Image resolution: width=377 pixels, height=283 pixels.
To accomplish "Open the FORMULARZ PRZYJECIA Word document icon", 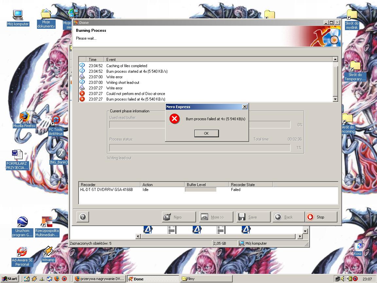I will point(17,160).
